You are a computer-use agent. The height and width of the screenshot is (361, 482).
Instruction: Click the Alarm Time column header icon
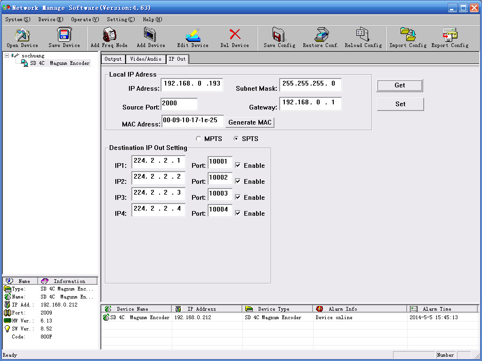[x=414, y=309]
